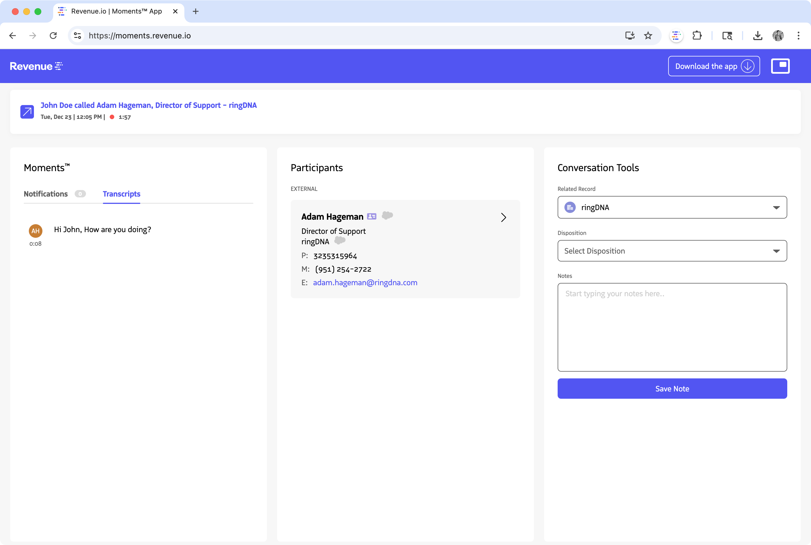
Task: Click the Revenue logo in header
Action: point(36,66)
